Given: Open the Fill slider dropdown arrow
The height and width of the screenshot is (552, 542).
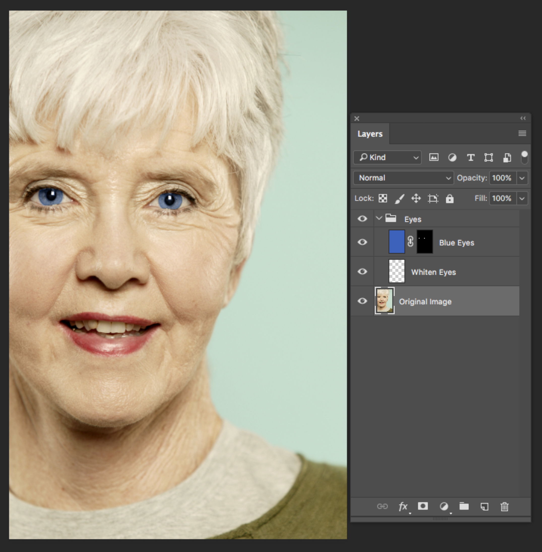Looking at the screenshot, I should coord(522,199).
